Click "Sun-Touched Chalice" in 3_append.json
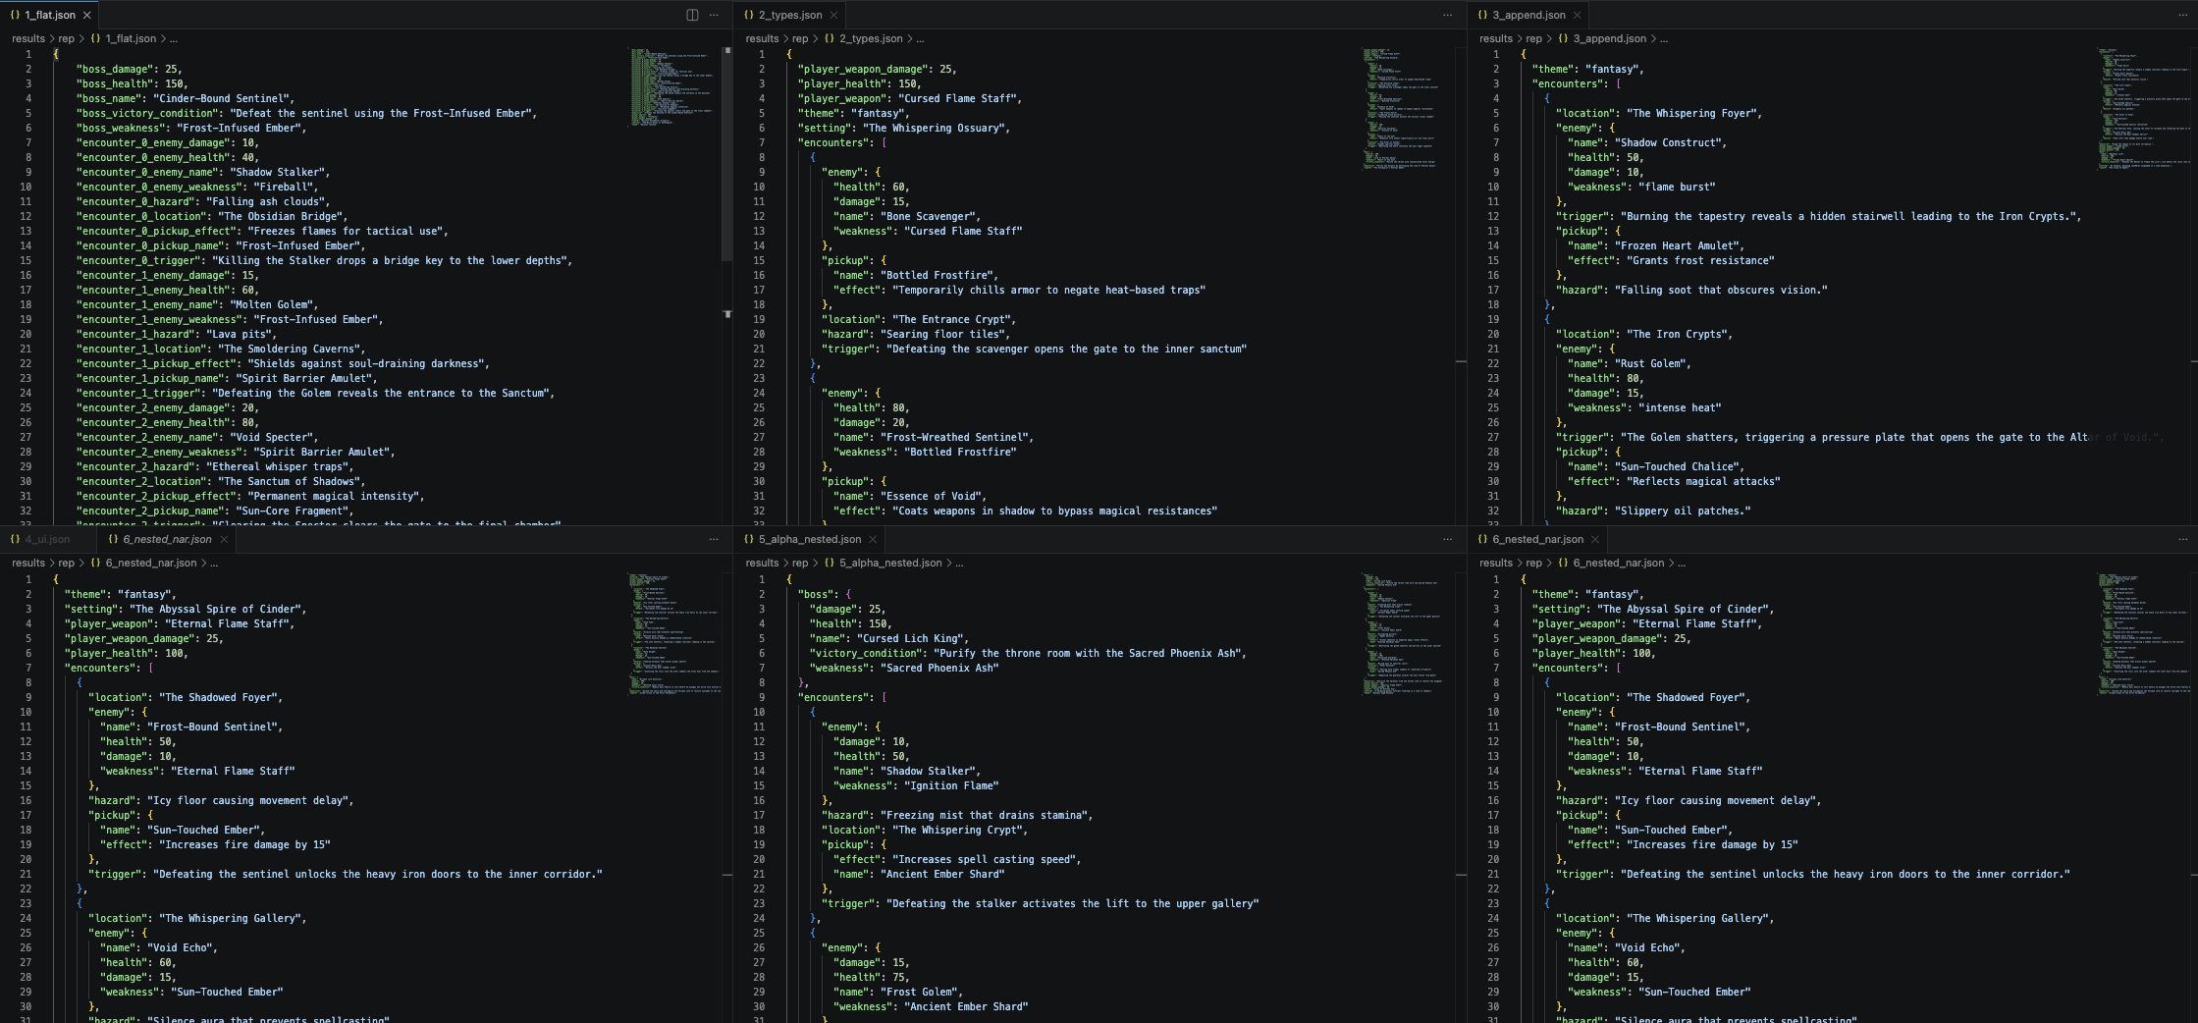The width and height of the screenshot is (2198, 1023). (1678, 466)
